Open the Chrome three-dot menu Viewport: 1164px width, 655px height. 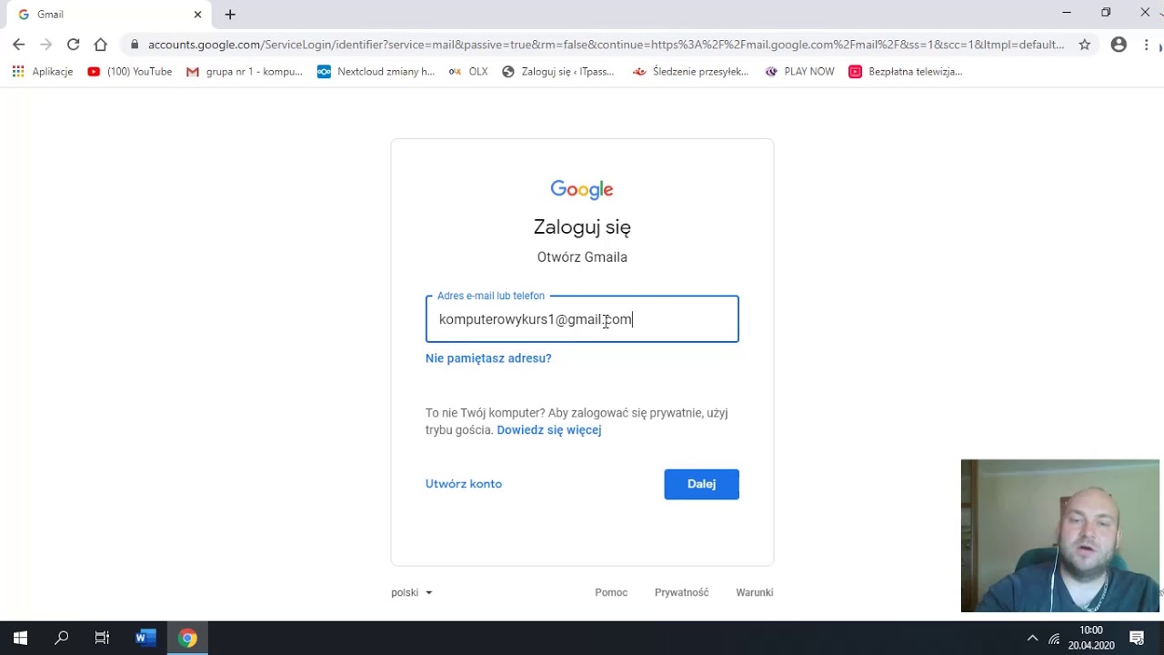pyautogui.click(x=1146, y=45)
